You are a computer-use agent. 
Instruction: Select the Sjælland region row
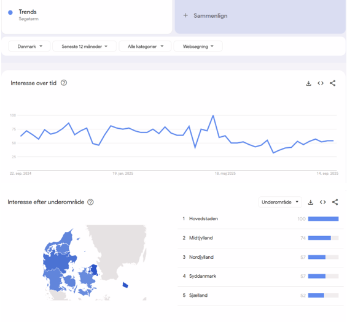coord(260,296)
